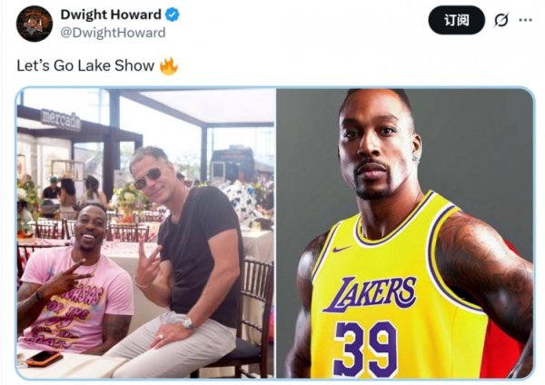This screenshot has height=385, width=545.
Task: Click the 订阅 subscribe button
Action: 456,21
